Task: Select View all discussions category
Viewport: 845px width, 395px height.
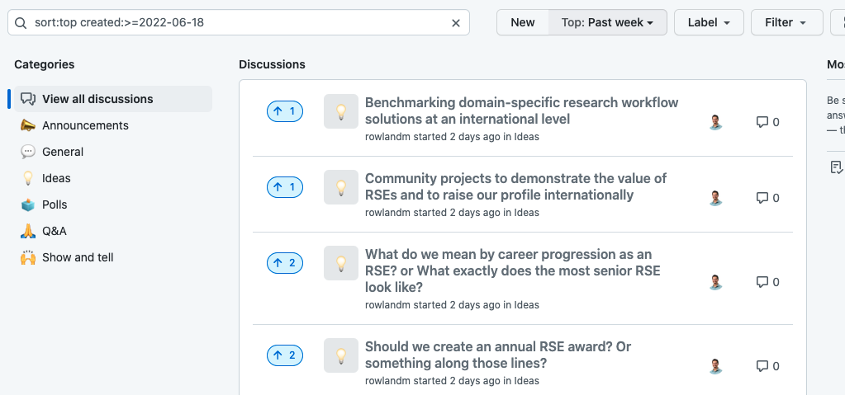Action: click(97, 99)
